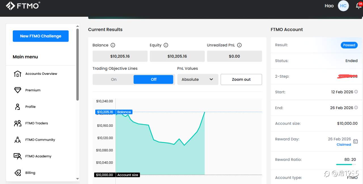Click the HC profile avatar
Viewport: 363px width, 184px height.
point(343,6)
